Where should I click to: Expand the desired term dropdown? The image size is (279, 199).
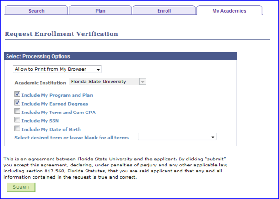click(177, 137)
